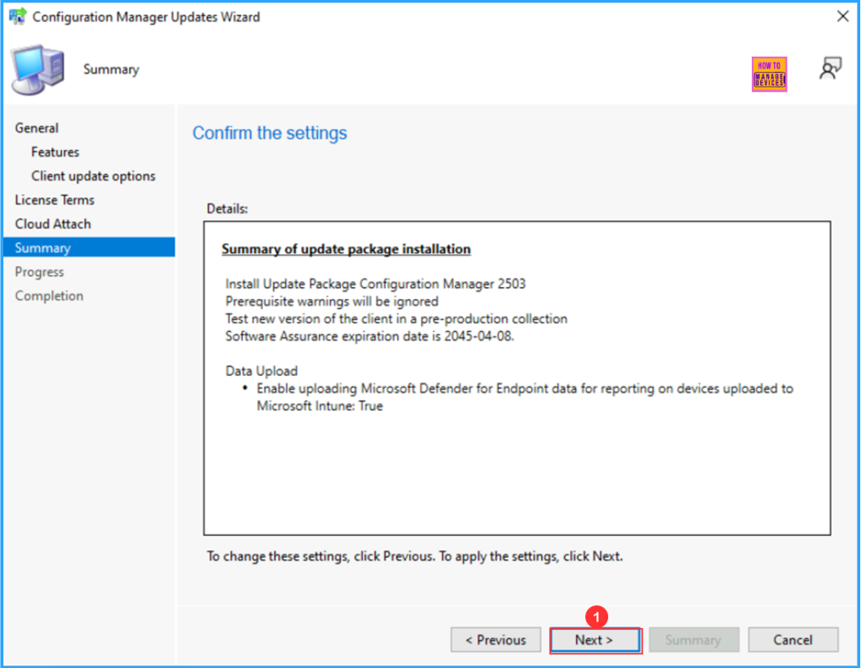Open the feedback icon in the header

click(830, 69)
